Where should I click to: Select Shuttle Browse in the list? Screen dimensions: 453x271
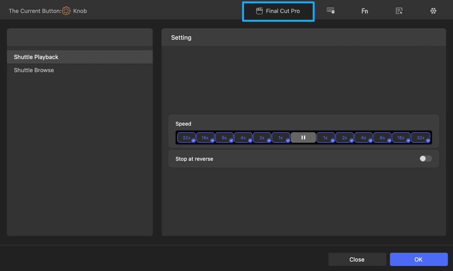(x=80, y=70)
